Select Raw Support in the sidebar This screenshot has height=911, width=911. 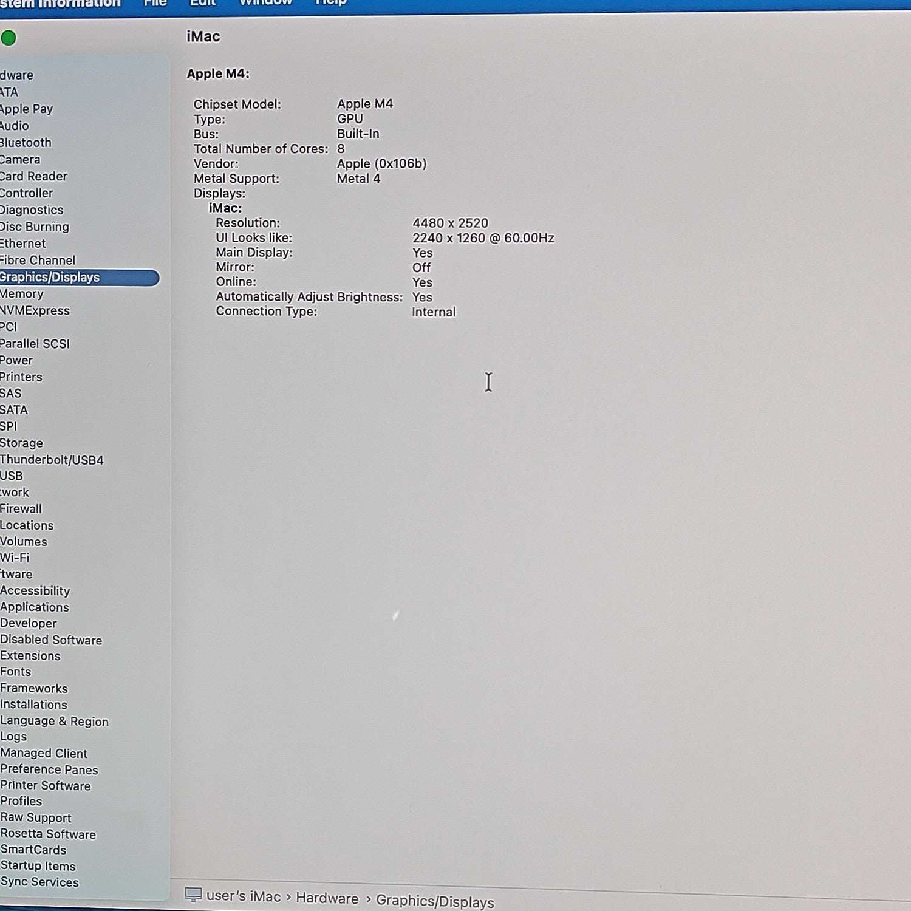point(36,817)
